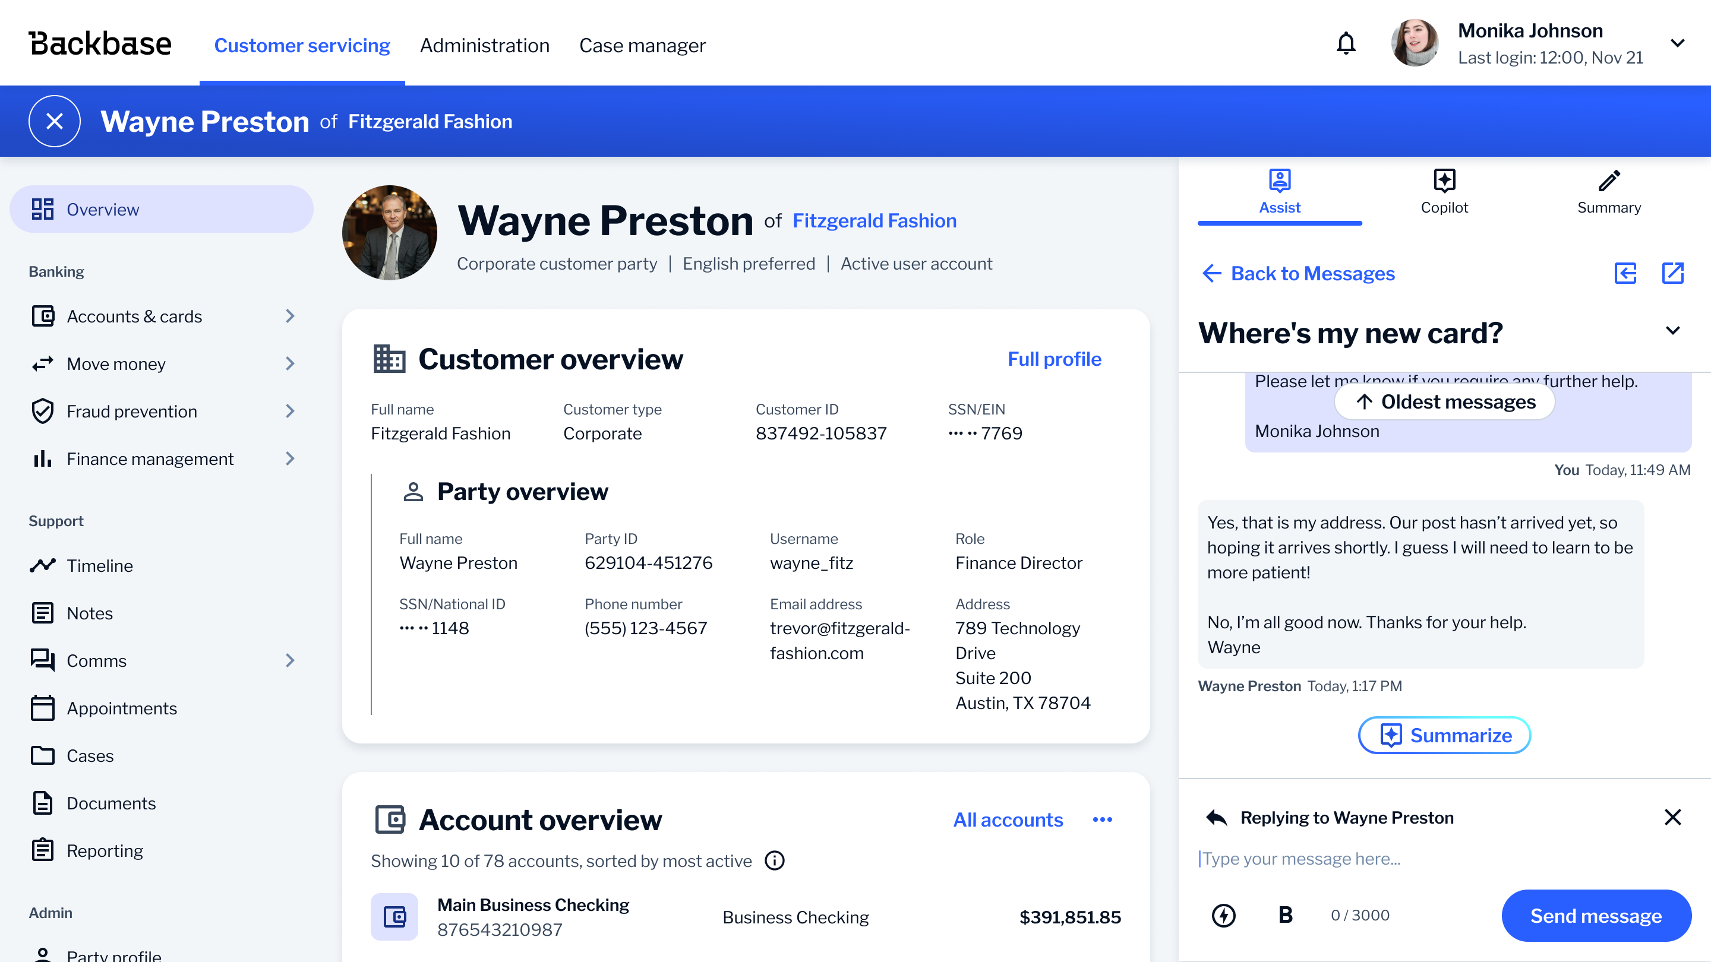1711x962 pixels.
Task: Dismiss the Replying to Wayne Preston bar
Action: [1672, 817]
